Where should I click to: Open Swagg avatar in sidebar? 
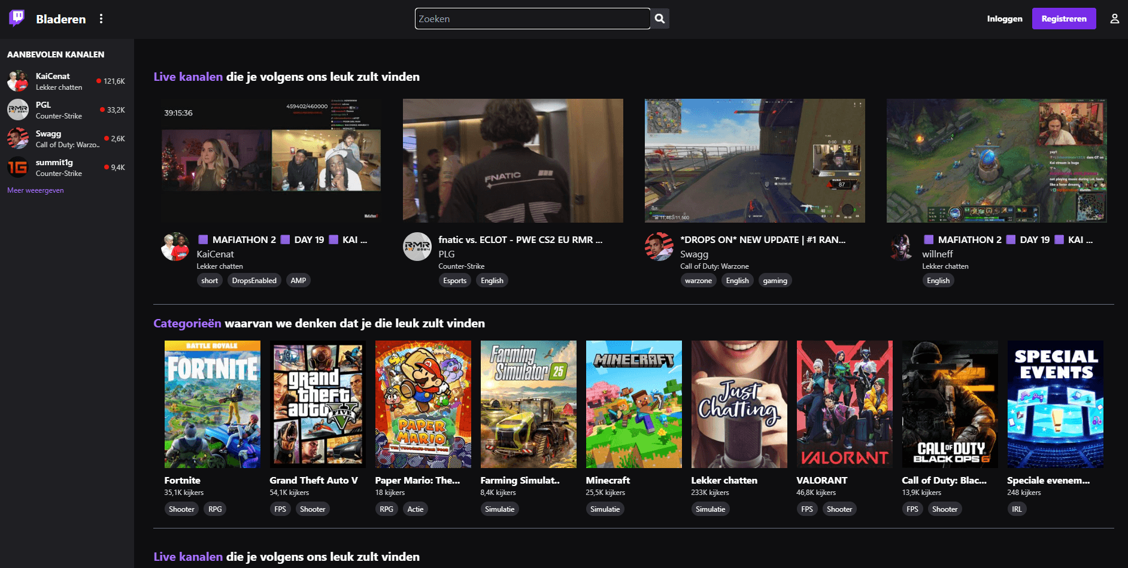[x=18, y=138]
